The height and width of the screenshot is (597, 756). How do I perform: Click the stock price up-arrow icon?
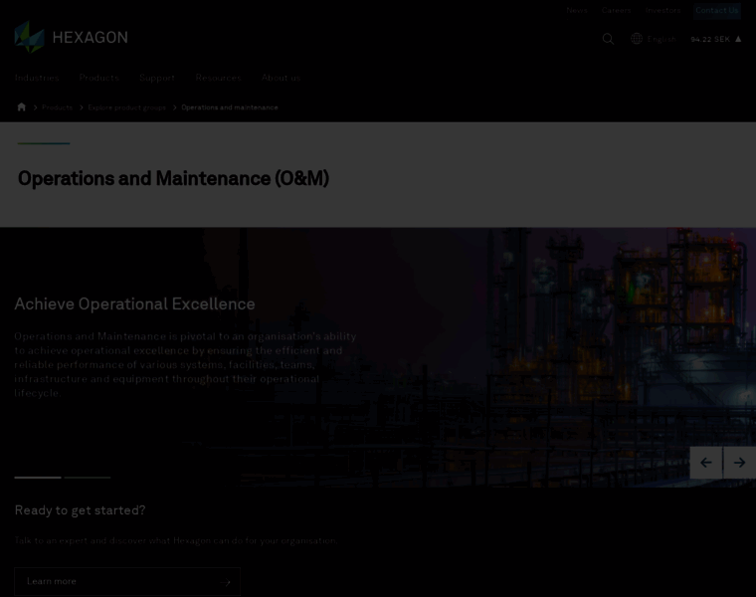tap(738, 39)
